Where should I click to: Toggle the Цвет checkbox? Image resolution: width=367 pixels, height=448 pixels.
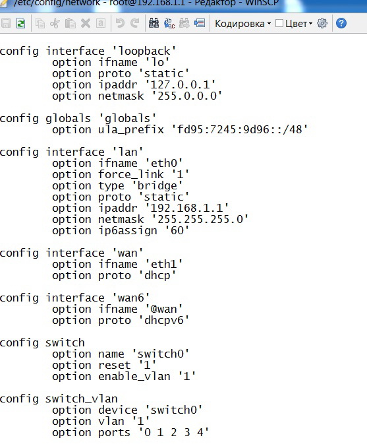[x=279, y=23]
